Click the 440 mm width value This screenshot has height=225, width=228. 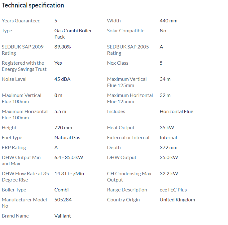click(x=169, y=21)
